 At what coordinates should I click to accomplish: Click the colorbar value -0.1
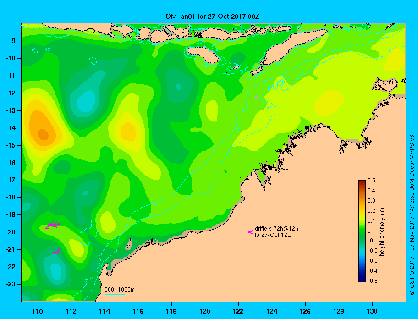point(372,241)
